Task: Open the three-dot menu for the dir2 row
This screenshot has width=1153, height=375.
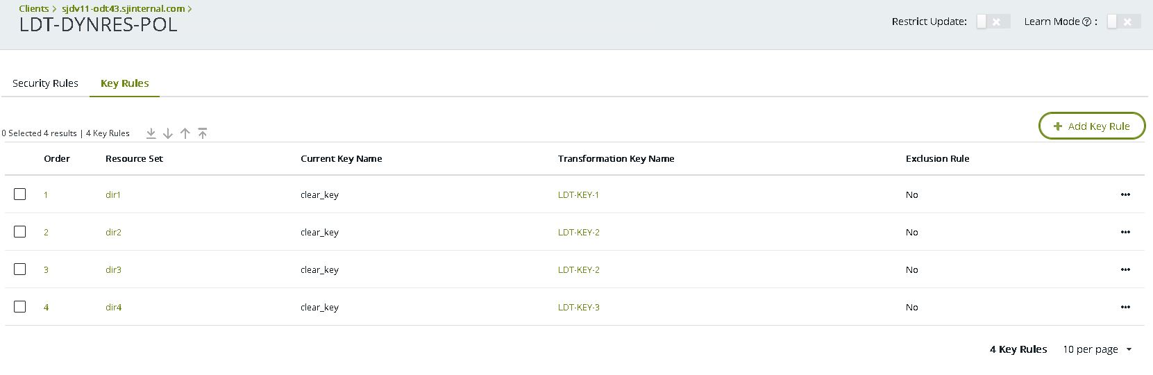Action: click(x=1125, y=233)
